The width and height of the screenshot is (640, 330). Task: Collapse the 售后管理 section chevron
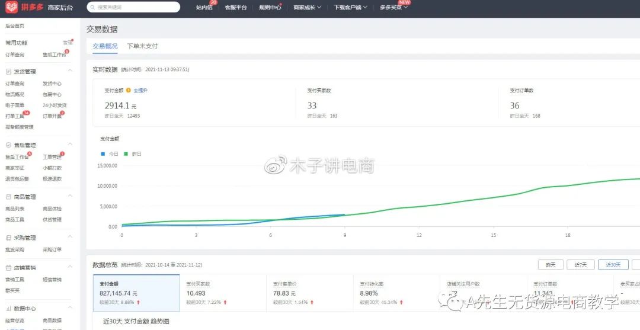(70, 144)
